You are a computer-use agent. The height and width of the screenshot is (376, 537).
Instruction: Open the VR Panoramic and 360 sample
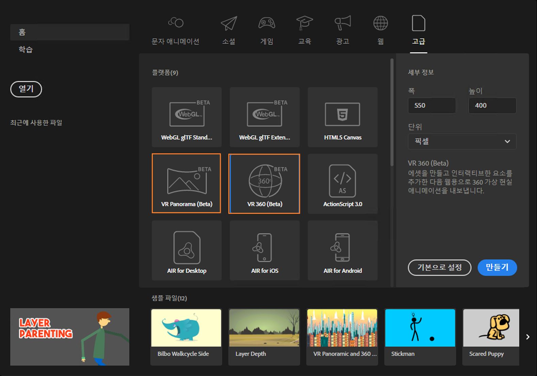click(342, 337)
